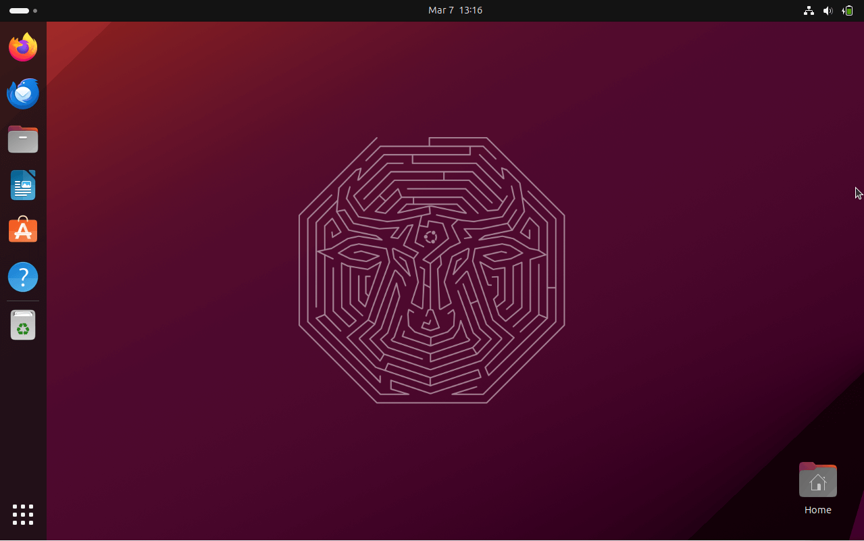The width and height of the screenshot is (864, 541).
Task: Check the battery charging icon
Action: point(848,11)
